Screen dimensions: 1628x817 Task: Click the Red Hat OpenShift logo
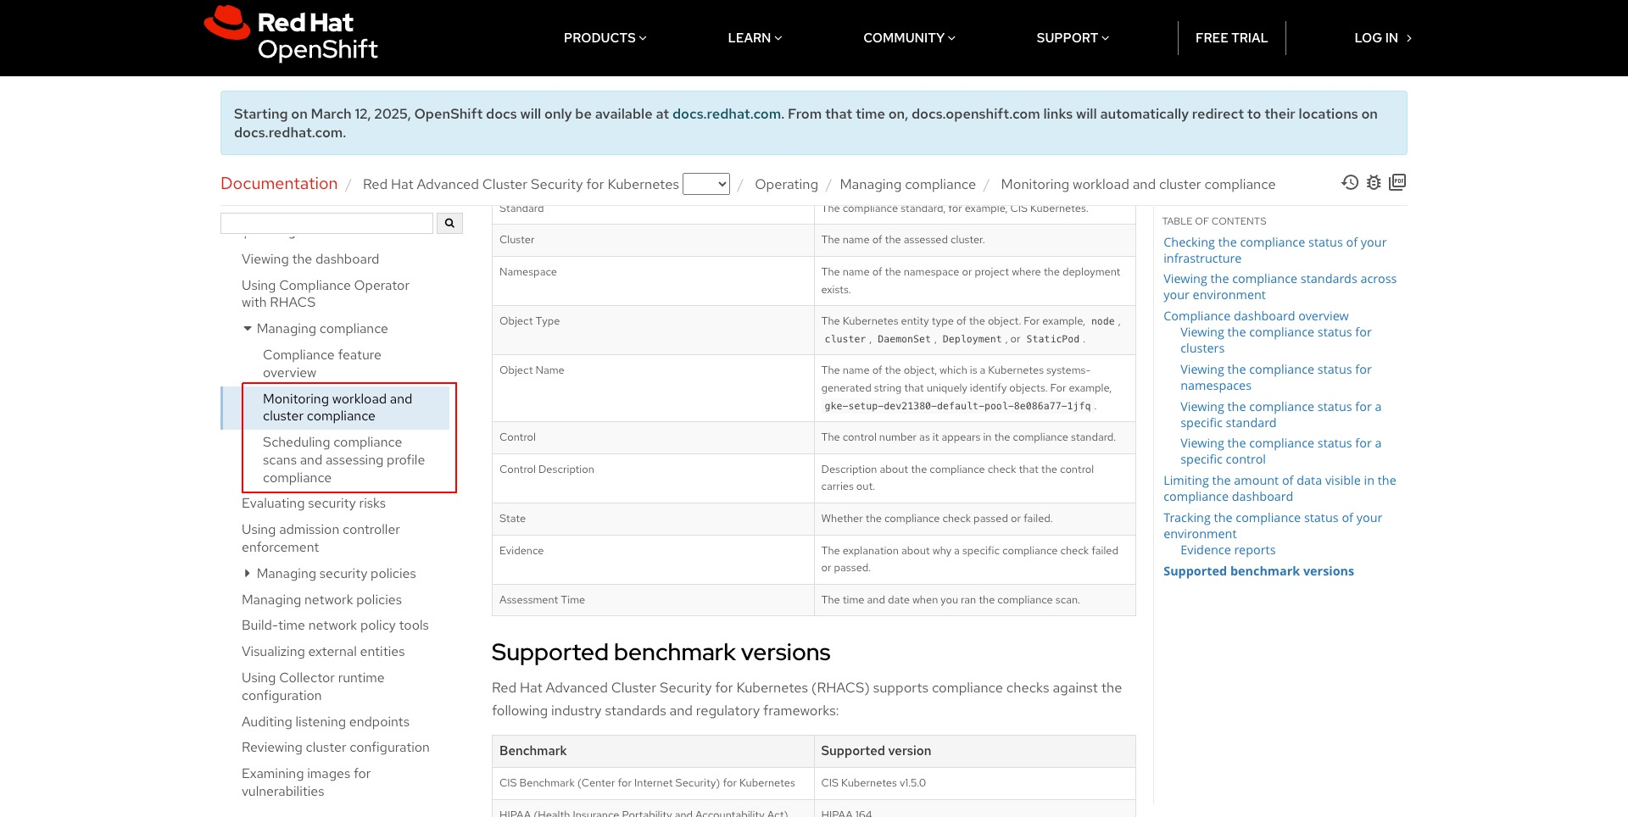(291, 35)
